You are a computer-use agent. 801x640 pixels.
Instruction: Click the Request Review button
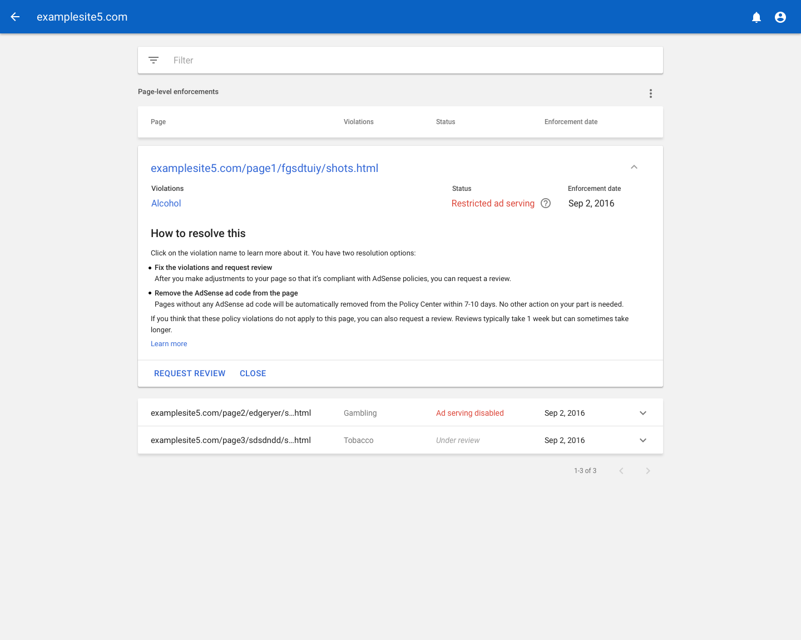coord(190,373)
